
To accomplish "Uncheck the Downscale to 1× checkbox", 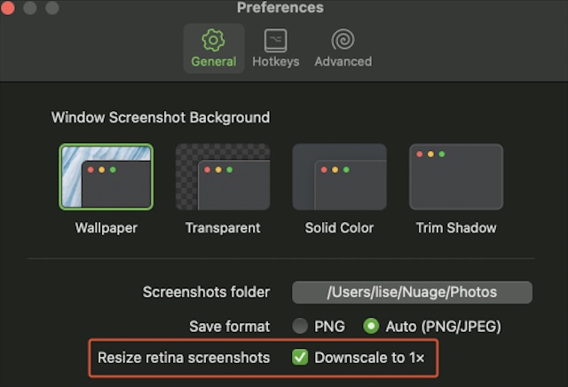I will pyautogui.click(x=301, y=358).
